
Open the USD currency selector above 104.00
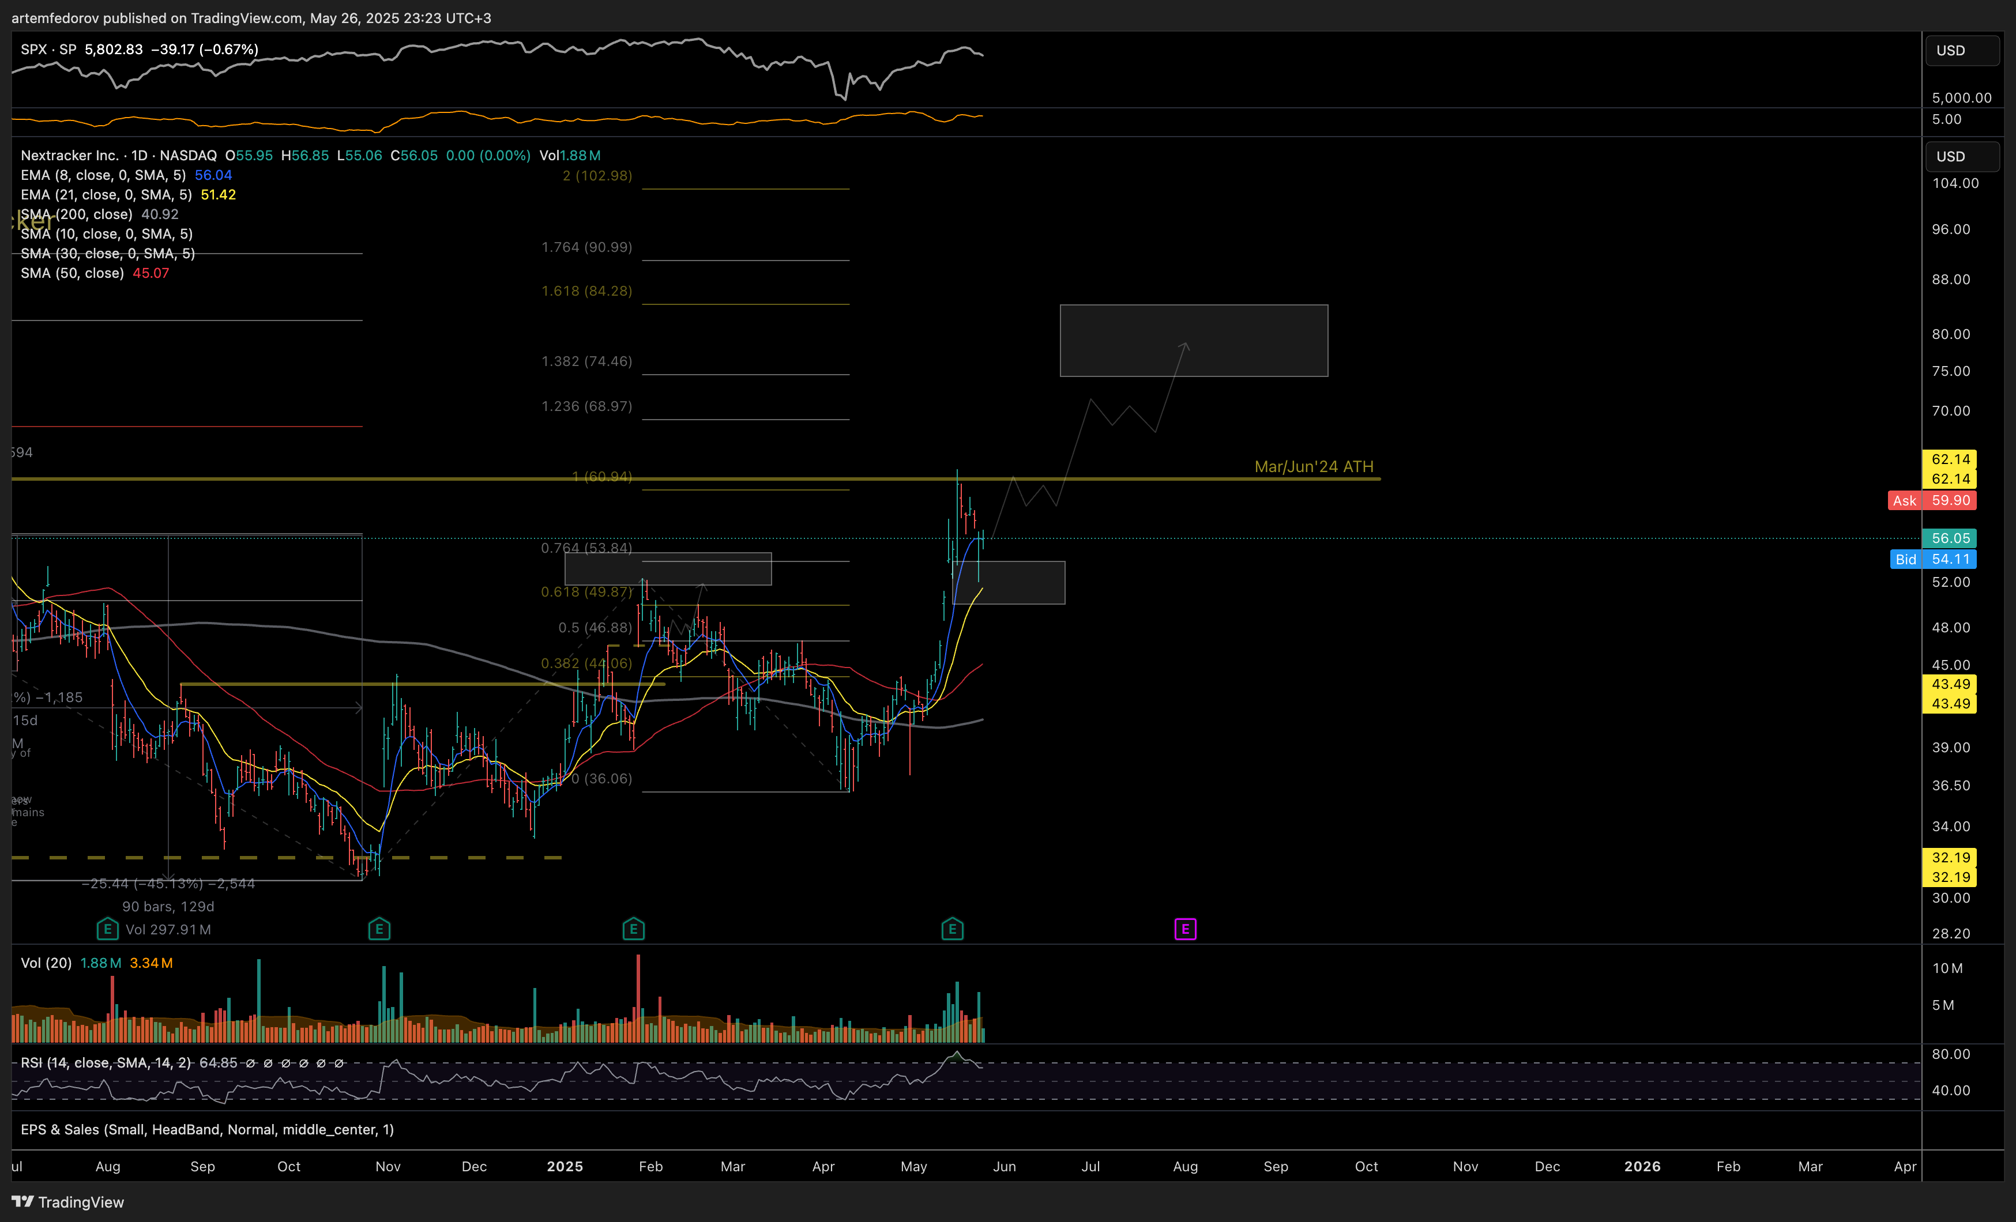(1961, 156)
